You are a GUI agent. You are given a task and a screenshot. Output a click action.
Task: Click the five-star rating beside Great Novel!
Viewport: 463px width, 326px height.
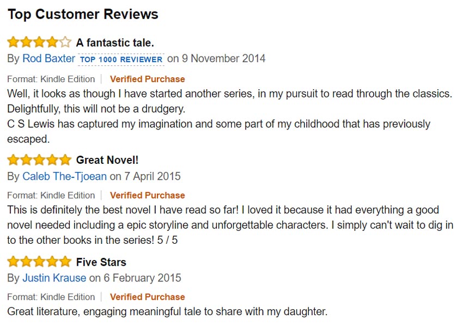pos(39,160)
